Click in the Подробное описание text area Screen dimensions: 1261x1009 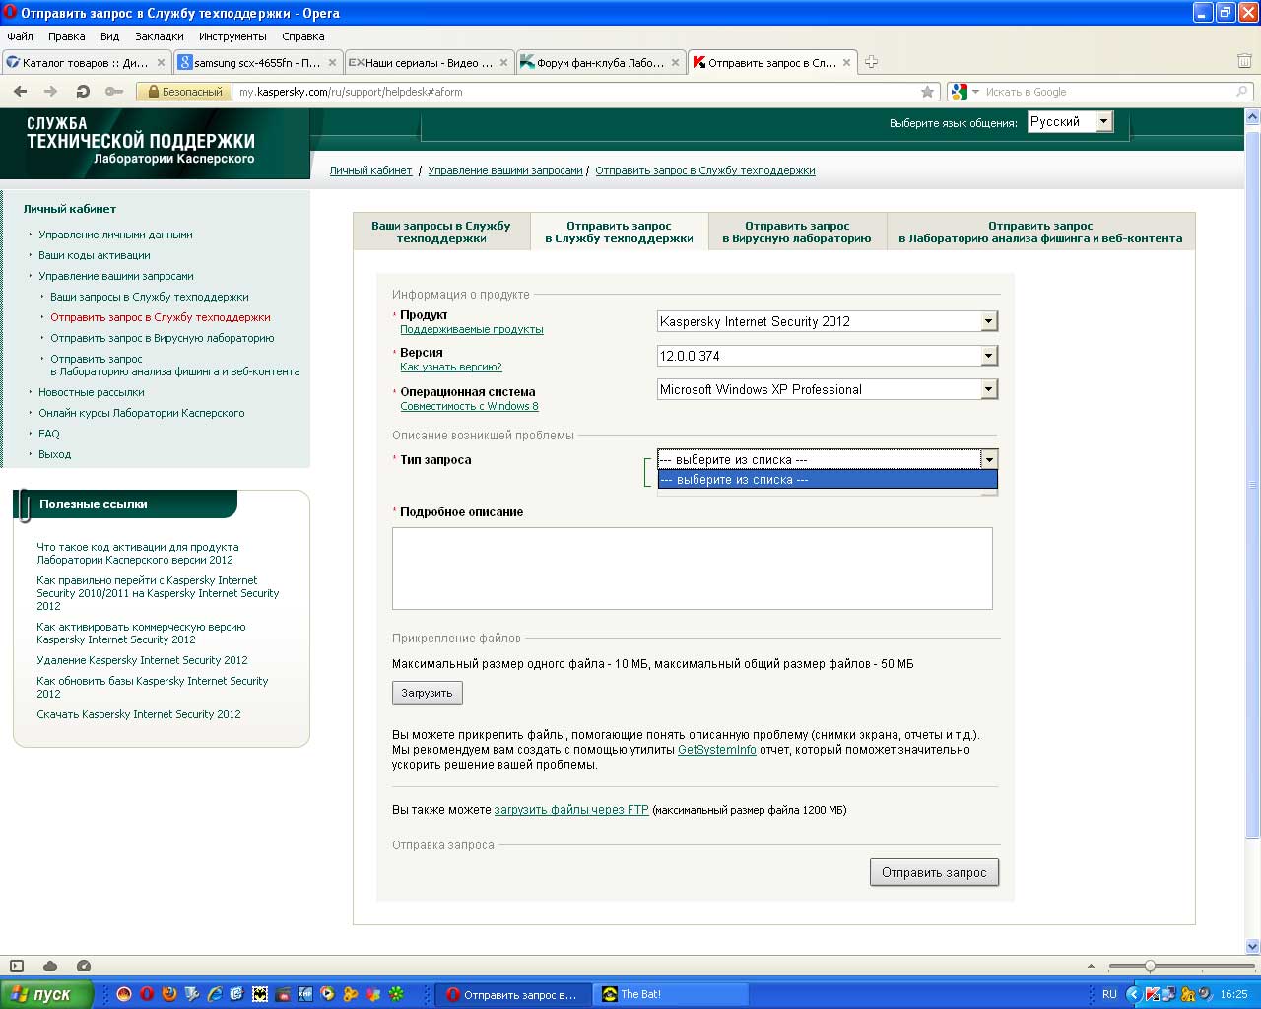coord(692,569)
